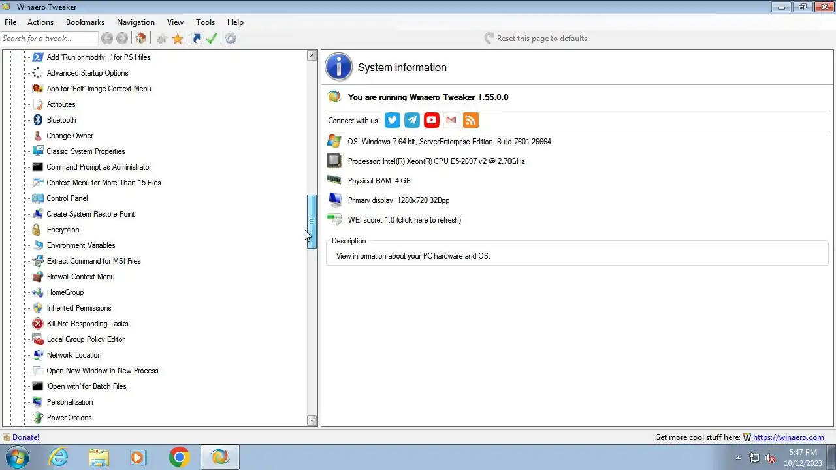Viewport: 836px width, 470px height.
Task: Select Context Menu for More Than 15 Files
Action: click(104, 183)
